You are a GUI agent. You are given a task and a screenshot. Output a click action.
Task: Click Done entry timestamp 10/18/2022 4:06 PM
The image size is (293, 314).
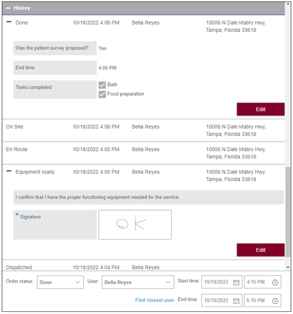(96, 22)
